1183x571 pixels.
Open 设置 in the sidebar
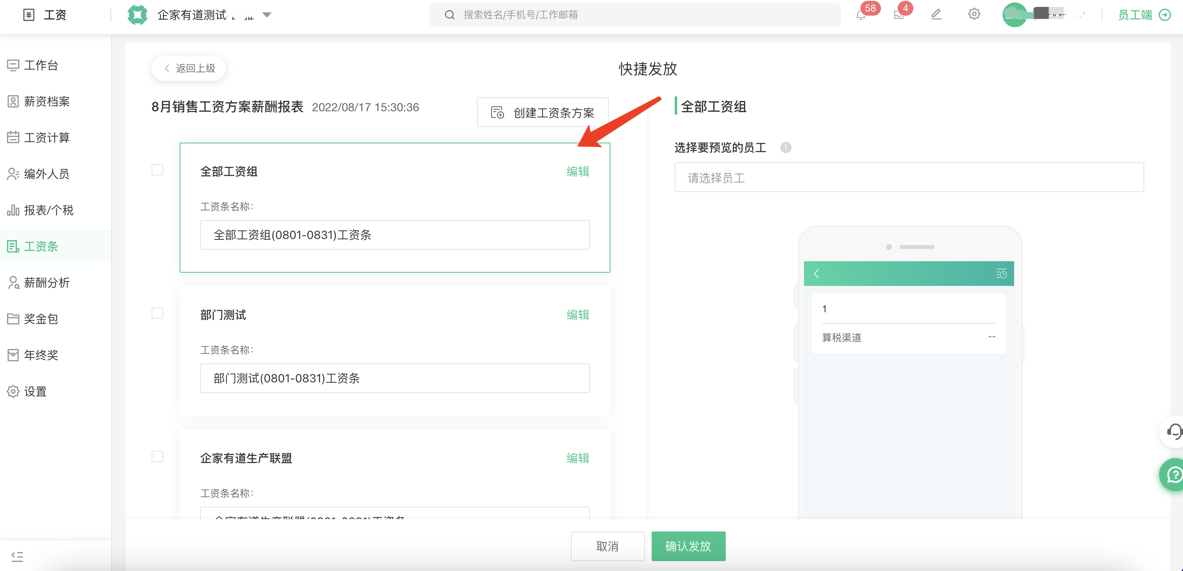pos(55,391)
